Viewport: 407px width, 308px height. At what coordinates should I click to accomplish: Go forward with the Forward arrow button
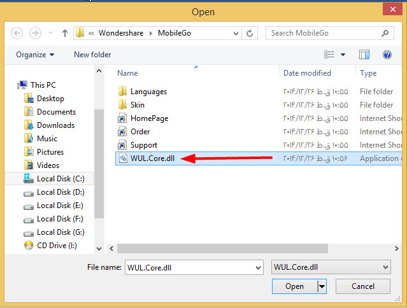[35, 33]
